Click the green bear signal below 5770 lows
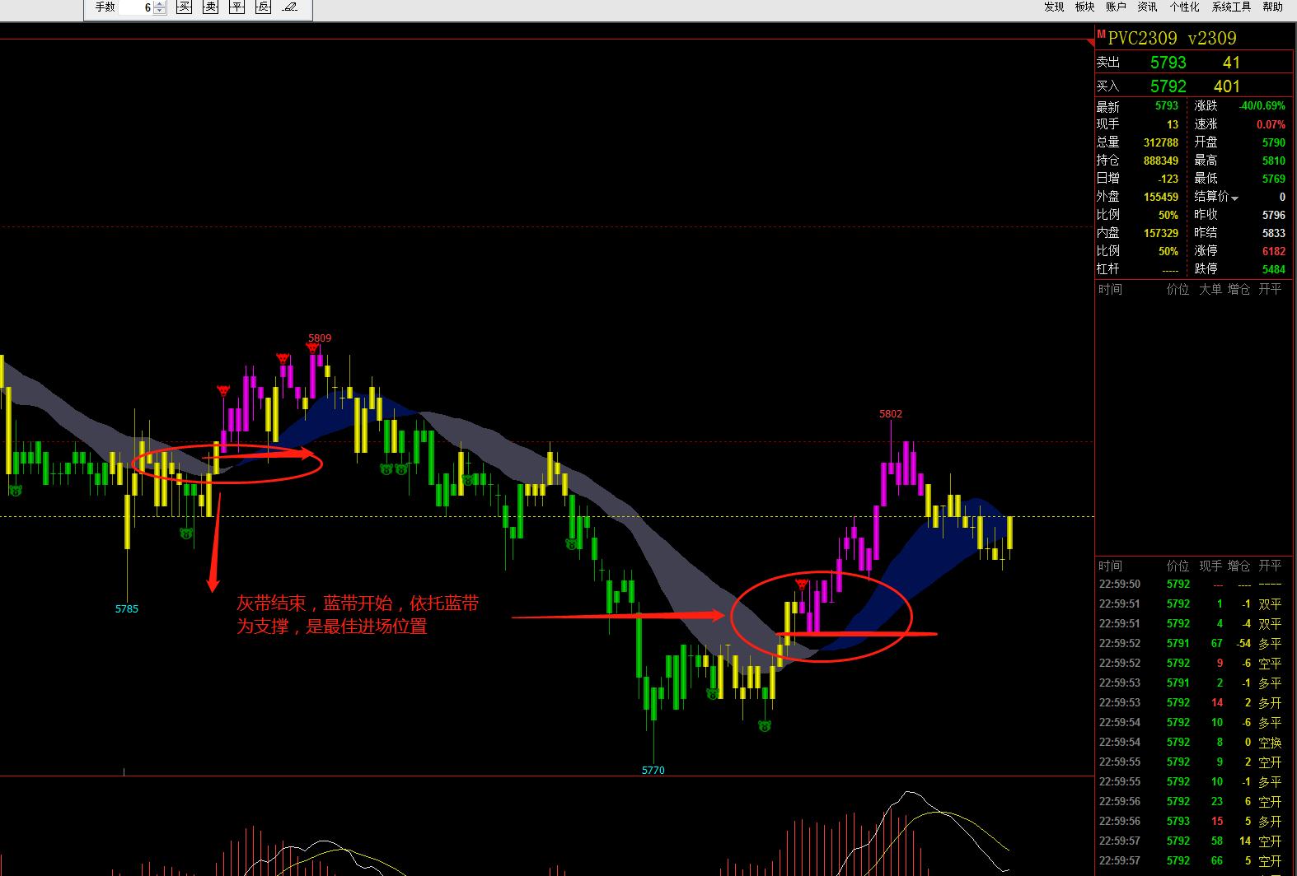1297x876 pixels. (x=765, y=725)
